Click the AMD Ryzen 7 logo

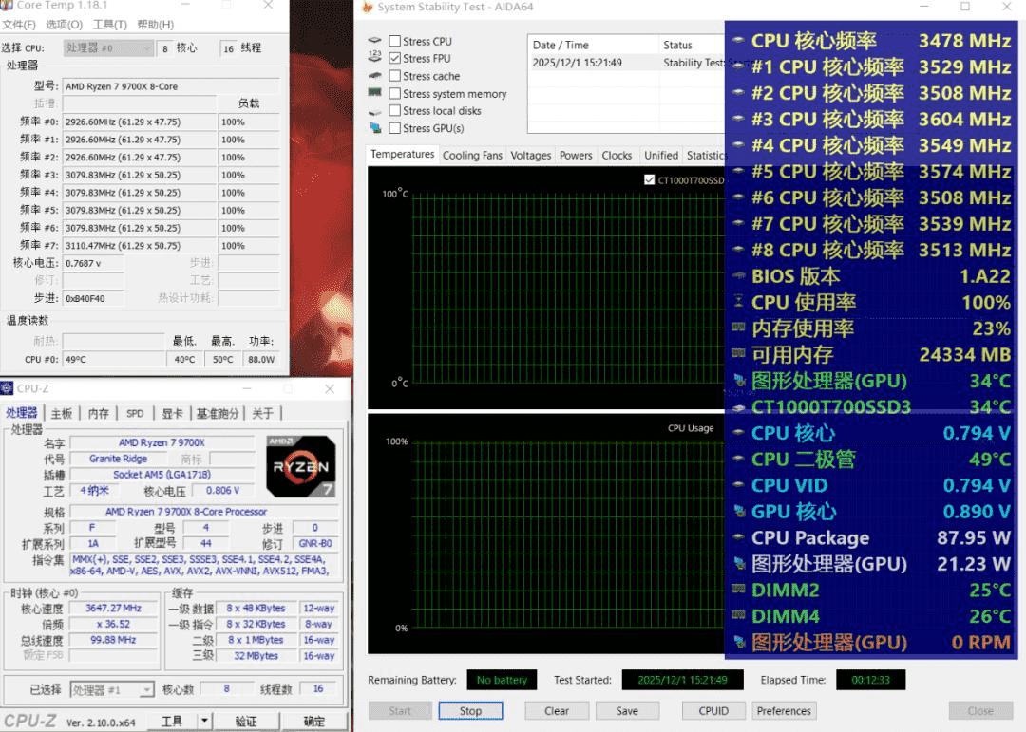[x=300, y=466]
